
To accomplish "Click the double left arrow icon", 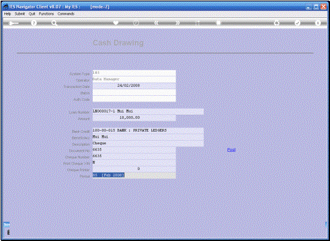I will point(156,23).
